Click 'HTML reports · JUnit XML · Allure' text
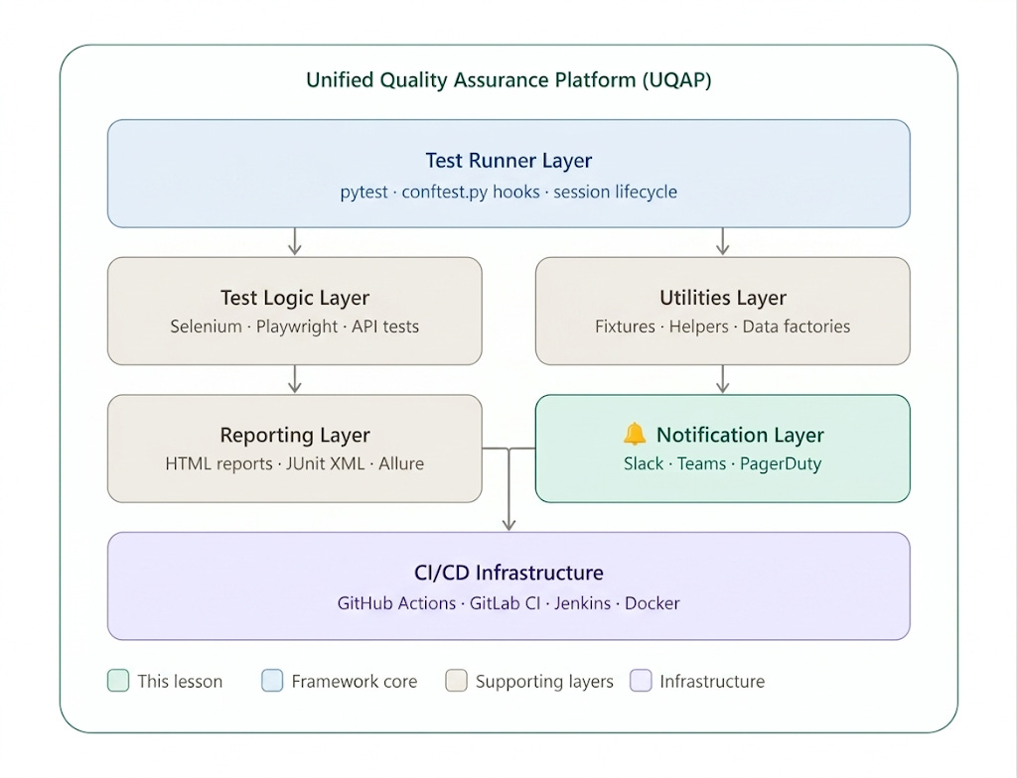This screenshot has height=778, width=1017. tap(294, 464)
